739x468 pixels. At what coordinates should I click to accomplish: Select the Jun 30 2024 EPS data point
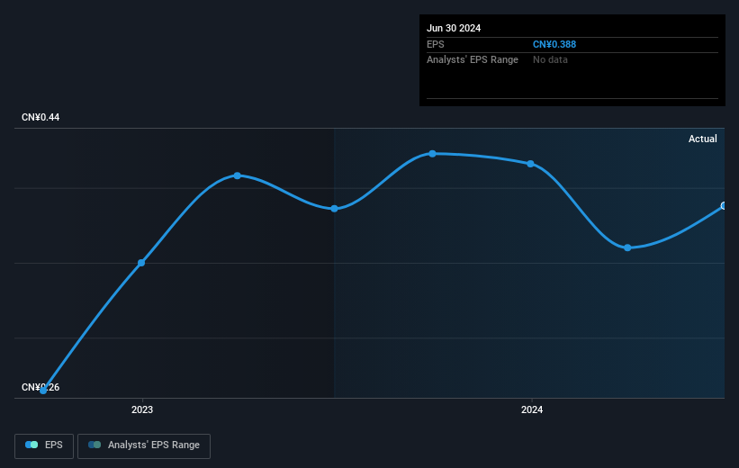tap(724, 205)
